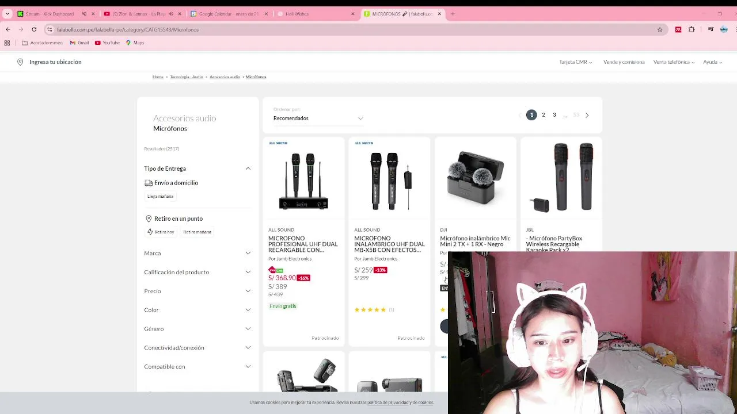Viewport: 737px width, 414px height.
Task: Click the Resultados (2517) count
Action: click(x=161, y=149)
